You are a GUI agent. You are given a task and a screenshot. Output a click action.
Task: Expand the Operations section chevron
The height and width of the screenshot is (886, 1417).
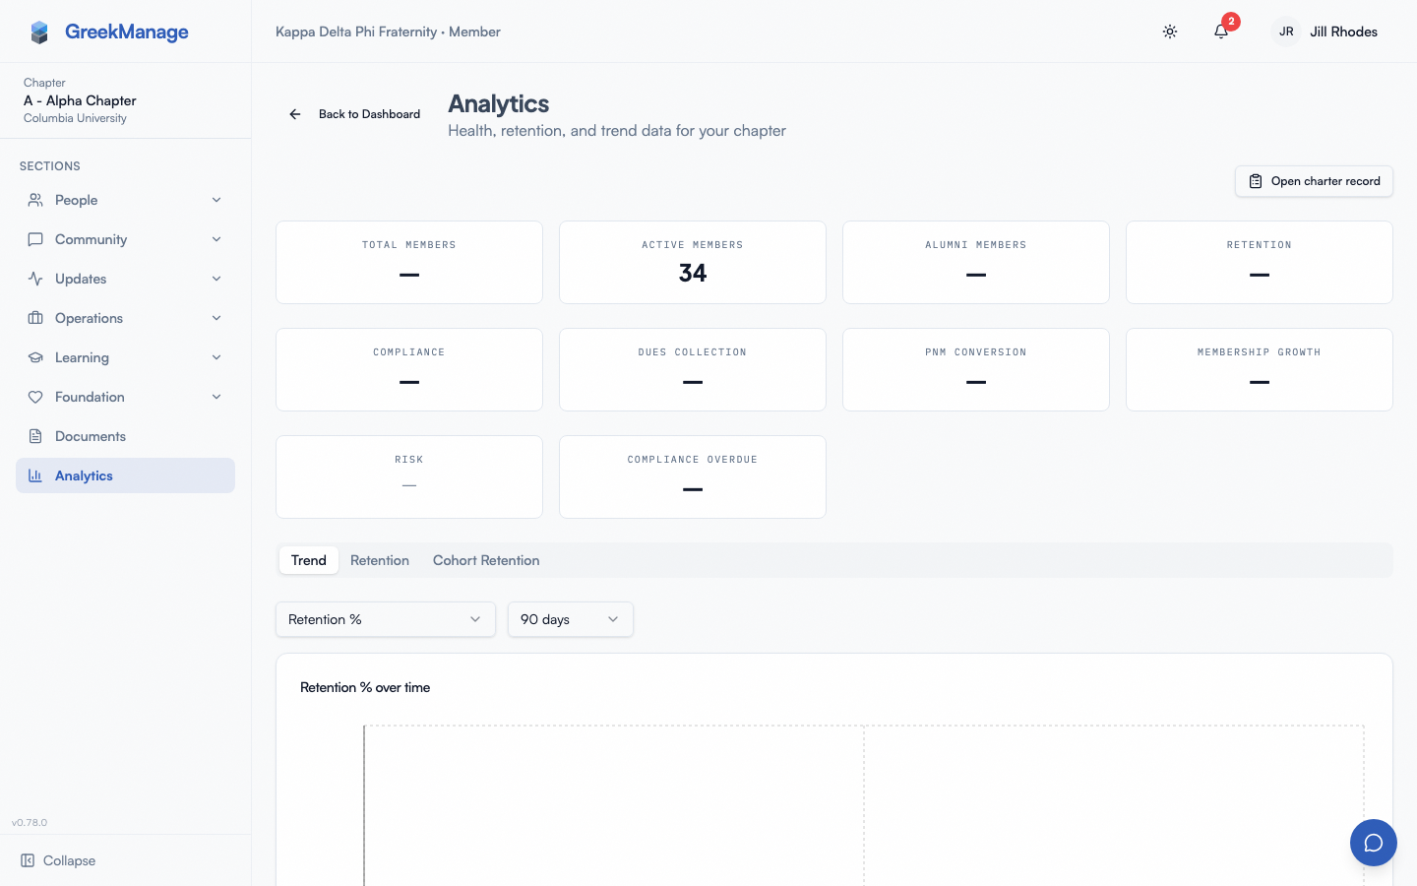pyautogui.click(x=216, y=318)
